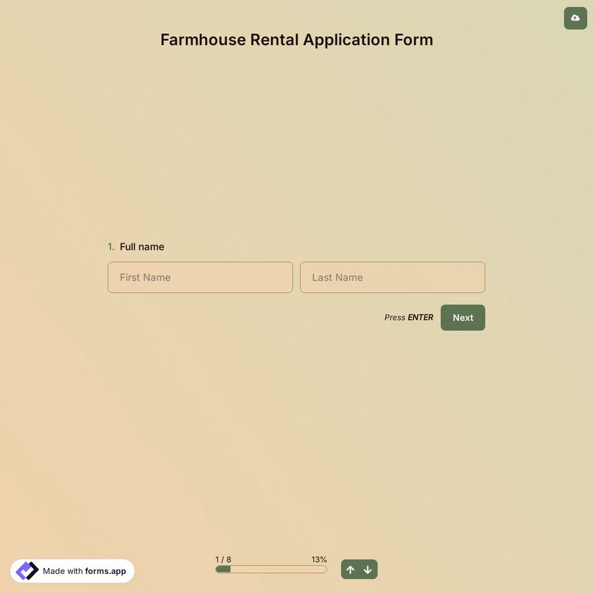Click inside the First Name field
593x593 pixels.
[x=200, y=277]
